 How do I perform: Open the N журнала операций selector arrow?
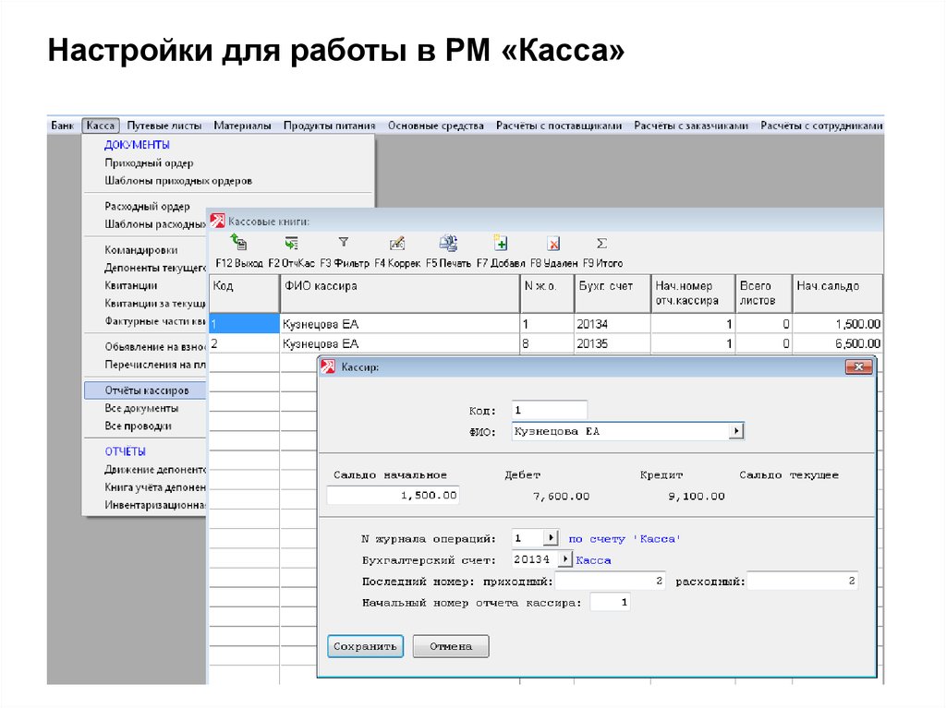(x=551, y=537)
